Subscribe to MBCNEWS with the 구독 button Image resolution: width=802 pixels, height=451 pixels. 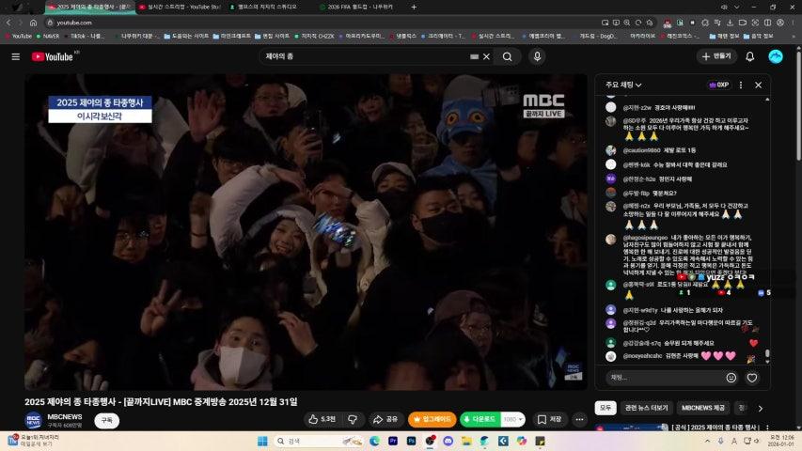(x=106, y=420)
